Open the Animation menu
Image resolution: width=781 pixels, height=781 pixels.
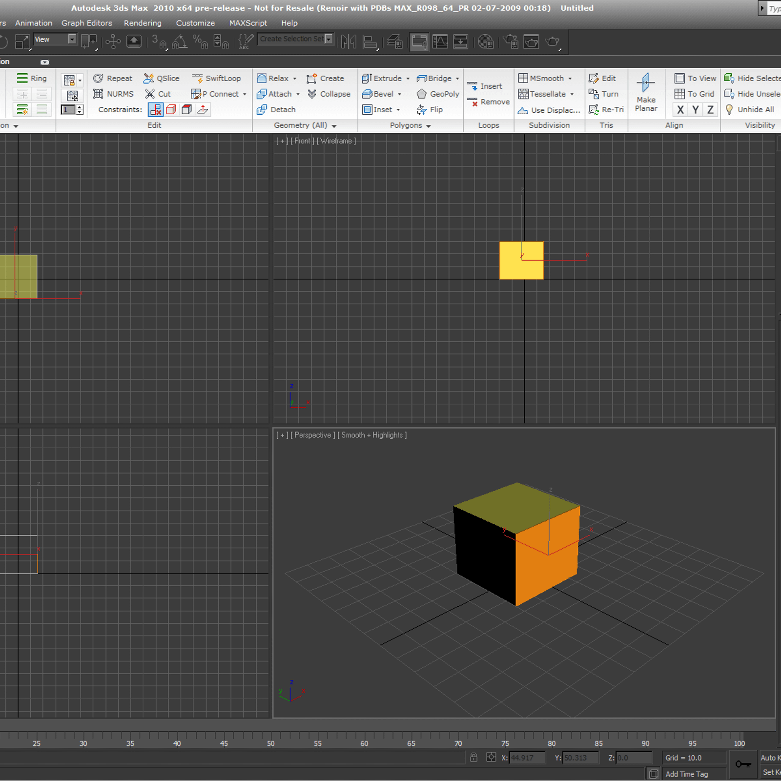click(x=34, y=23)
